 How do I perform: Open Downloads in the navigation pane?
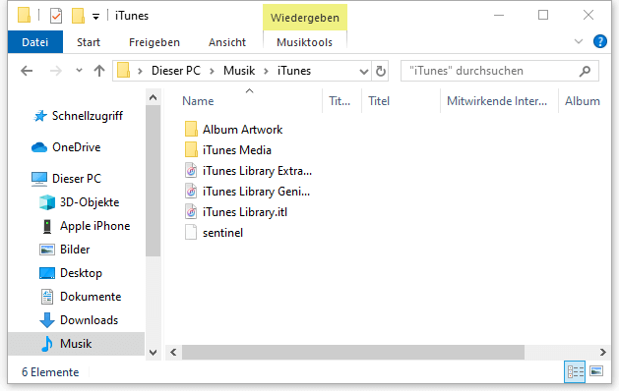click(x=89, y=320)
